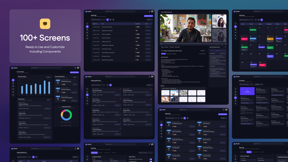
Task: Click delete icon on first Team Sync Meeting card
Action: pos(120,89)
